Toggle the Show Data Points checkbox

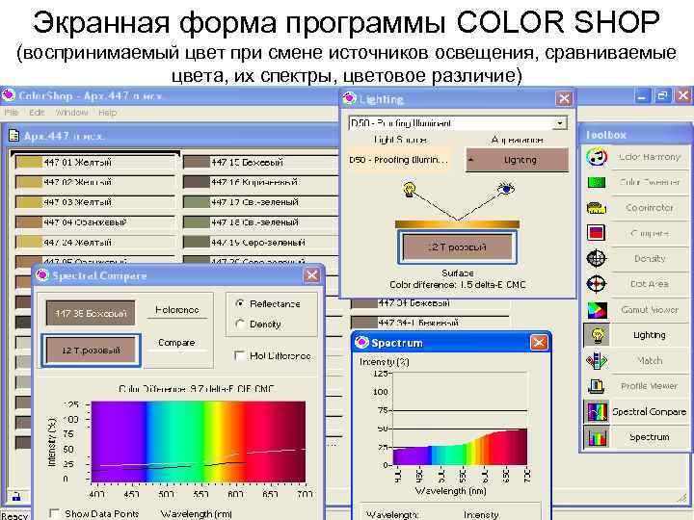tap(54, 513)
